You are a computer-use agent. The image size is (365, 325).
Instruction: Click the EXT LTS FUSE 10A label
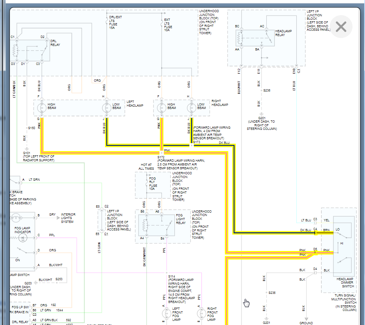coord(168,25)
